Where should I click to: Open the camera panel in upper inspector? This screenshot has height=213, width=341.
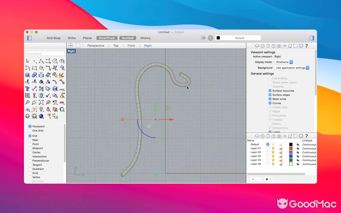(x=279, y=46)
